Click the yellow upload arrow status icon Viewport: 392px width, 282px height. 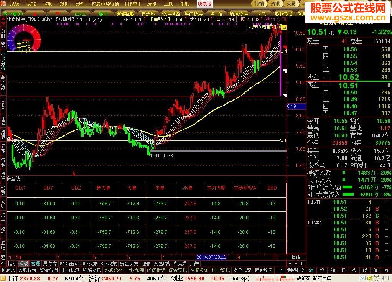(x=369, y=278)
